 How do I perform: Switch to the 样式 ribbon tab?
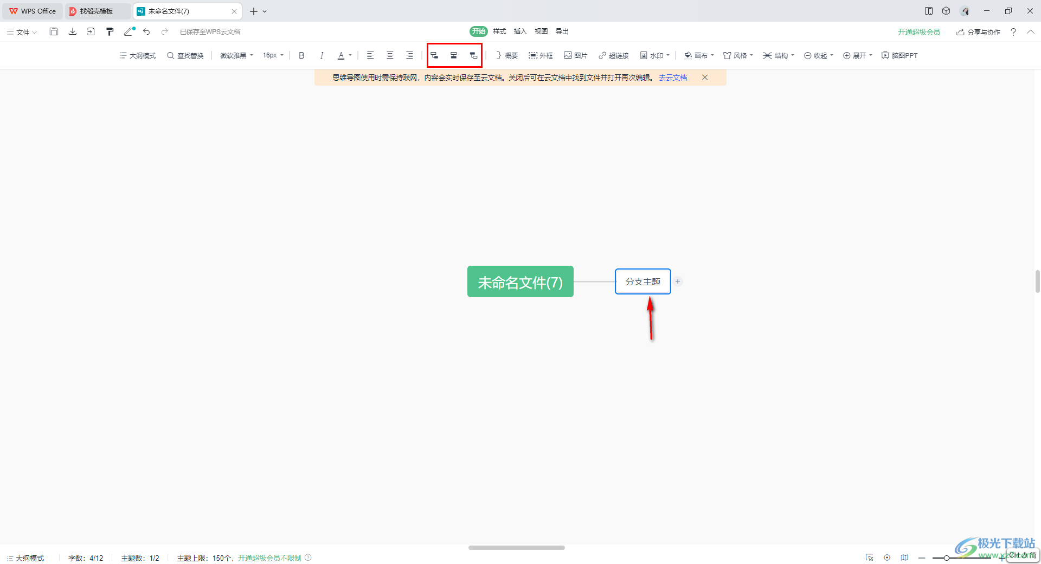click(499, 31)
